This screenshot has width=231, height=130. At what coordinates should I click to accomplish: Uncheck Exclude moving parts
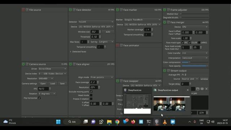pos(91,91)
